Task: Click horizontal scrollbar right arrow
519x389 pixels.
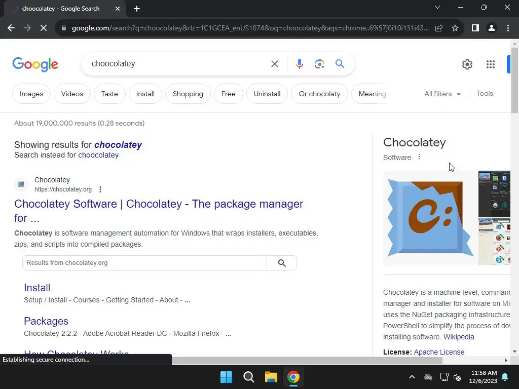Action: tap(506, 360)
